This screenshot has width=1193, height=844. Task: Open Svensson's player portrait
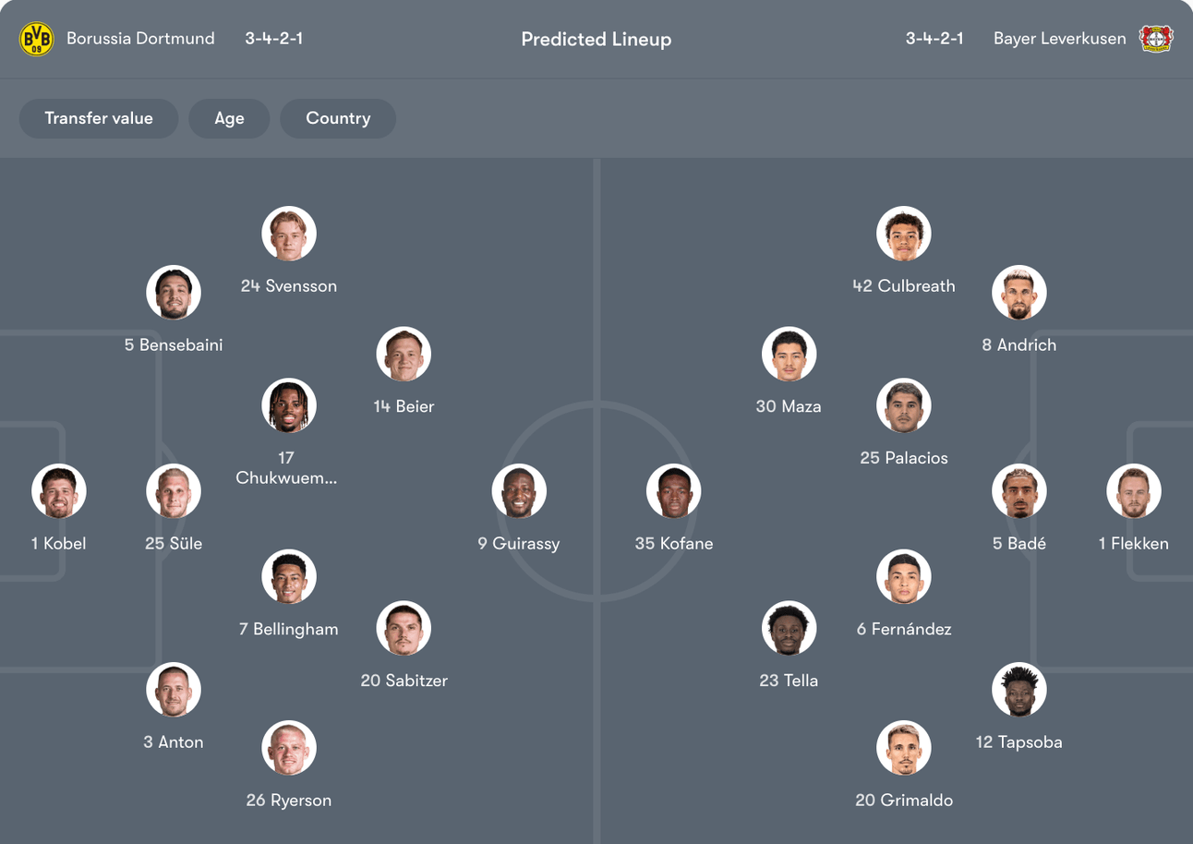tap(289, 234)
